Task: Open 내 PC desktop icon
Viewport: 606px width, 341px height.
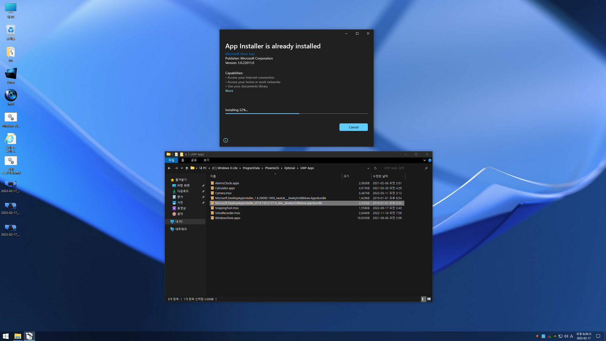Action: 11,11
